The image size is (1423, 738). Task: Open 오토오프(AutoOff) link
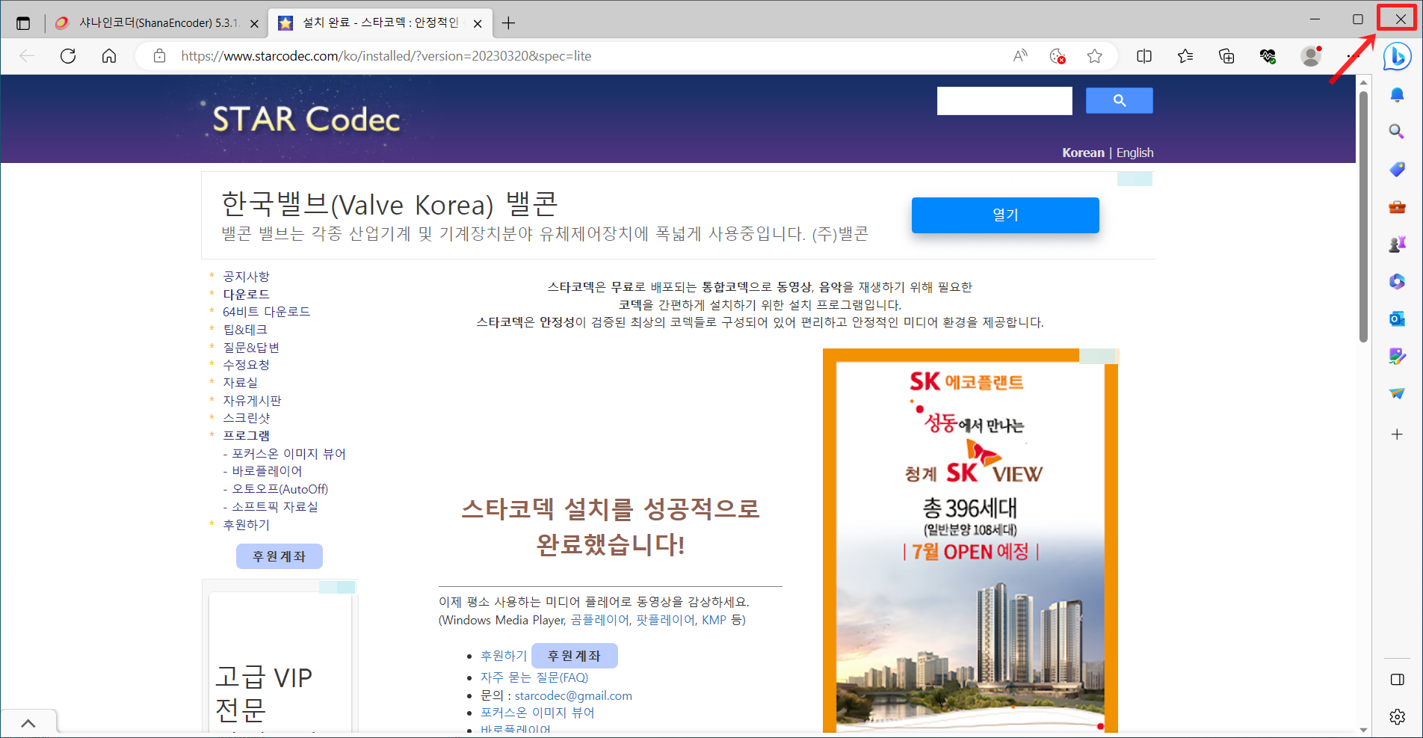tap(280, 489)
